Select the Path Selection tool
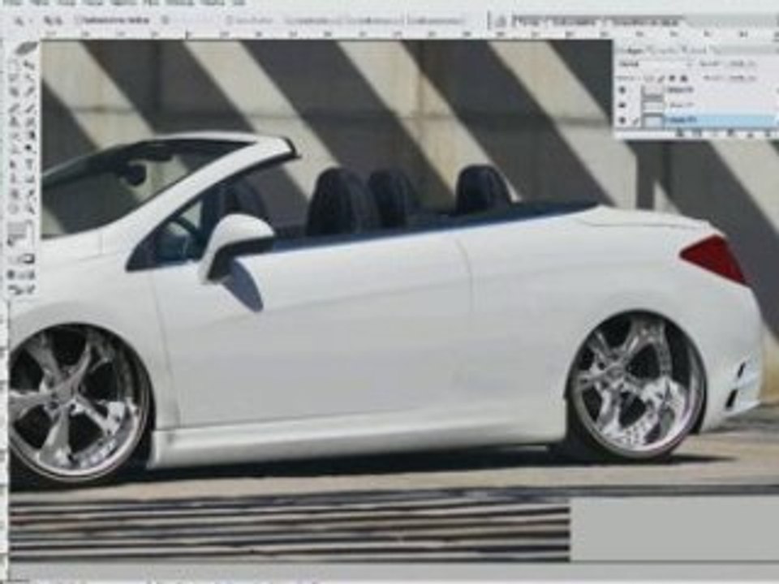 (14, 164)
